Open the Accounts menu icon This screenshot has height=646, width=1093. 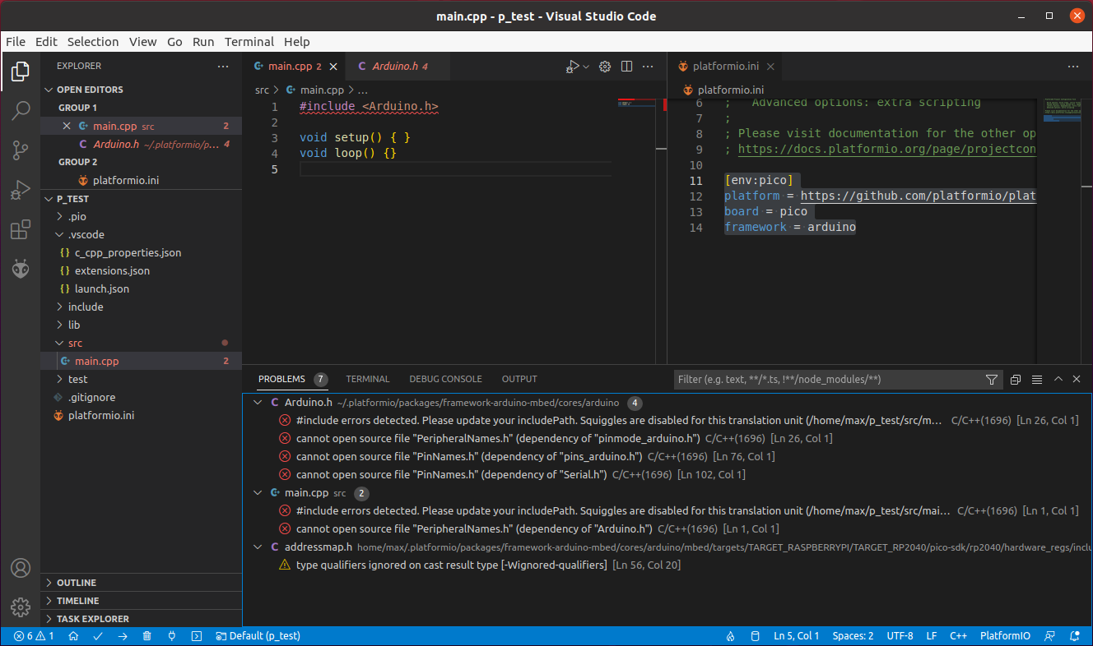pyautogui.click(x=21, y=568)
